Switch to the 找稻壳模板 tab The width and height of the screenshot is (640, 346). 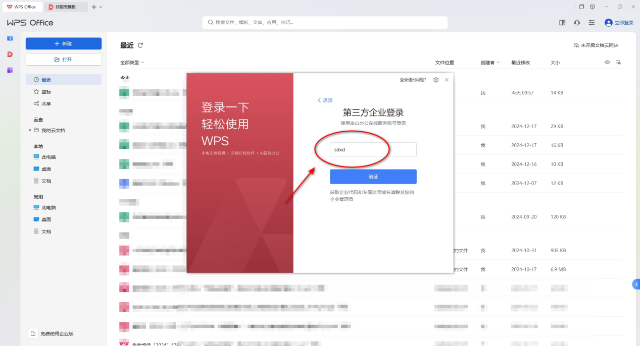66,7
